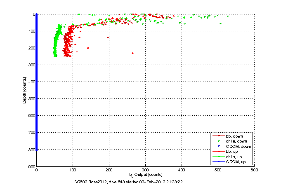Image resolution: width=281 pixels, height=187 pixels.
Task: Click the x-axis tick label 300
Action: tap(145, 170)
